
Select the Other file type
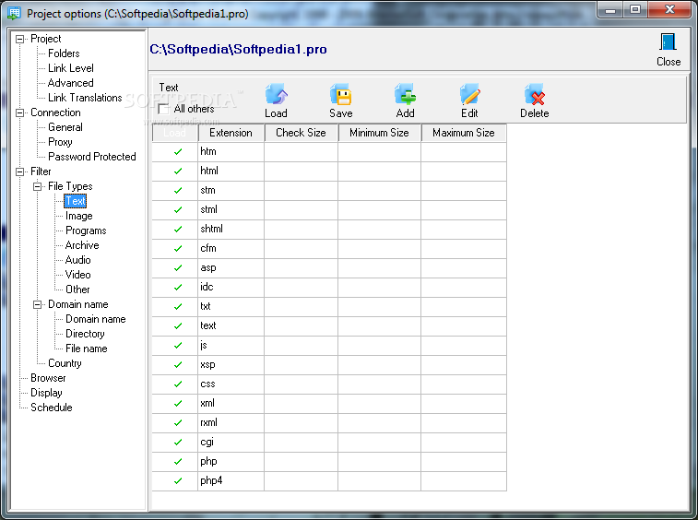point(77,290)
